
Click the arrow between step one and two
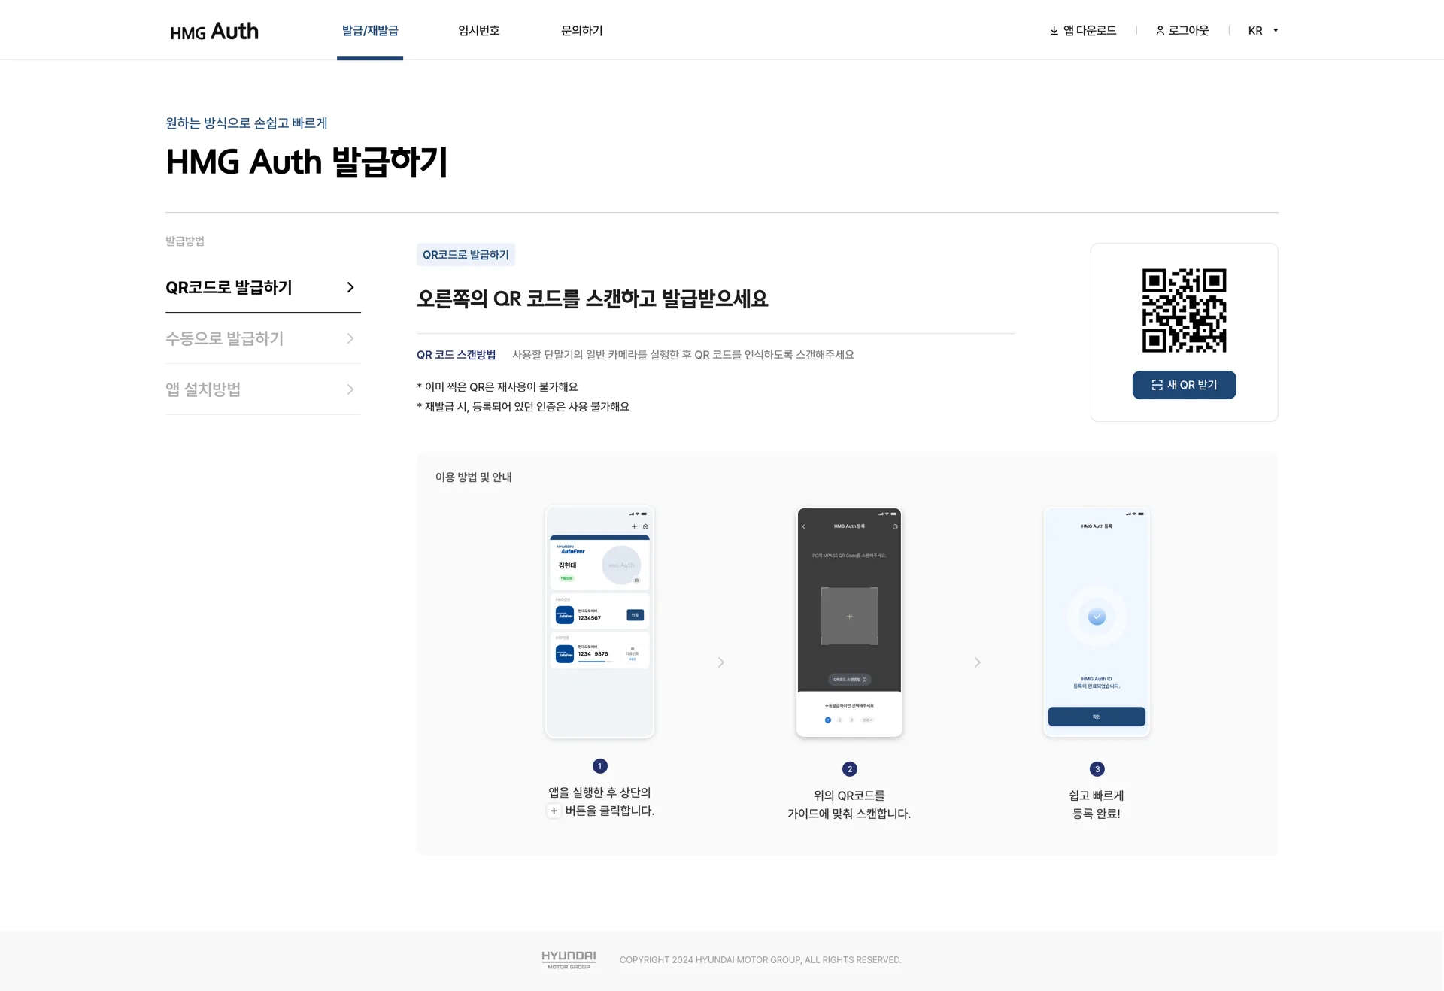click(721, 662)
